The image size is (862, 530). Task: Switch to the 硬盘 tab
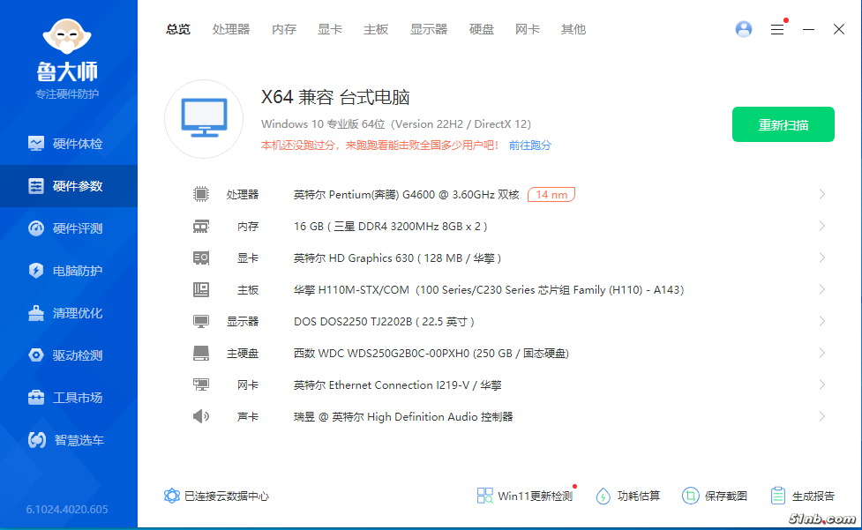[x=482, y=29]
